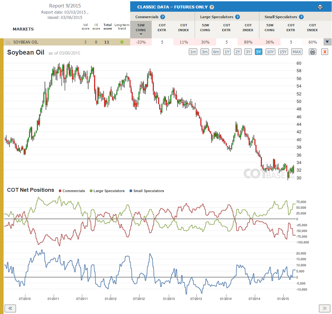Go to previous market with left arrows
This screenshot has width=332, height=314.
point(10,308)
